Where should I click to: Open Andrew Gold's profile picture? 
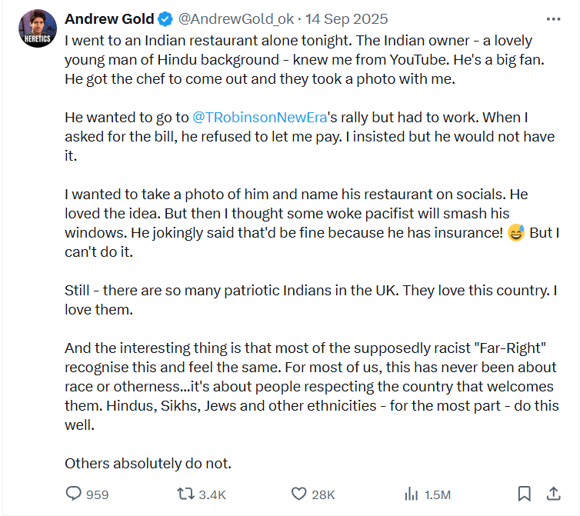[36, 28]
